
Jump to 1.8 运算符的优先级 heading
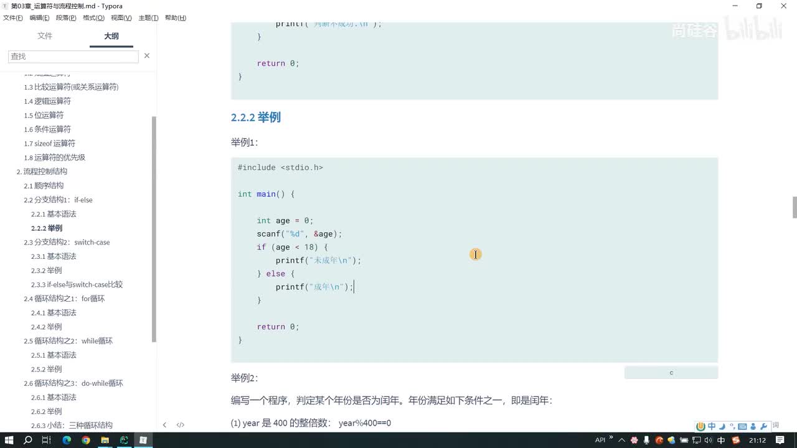pos(54,157)
